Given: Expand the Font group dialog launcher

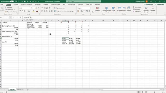Looking at the screenshot, I should (39, 14).
